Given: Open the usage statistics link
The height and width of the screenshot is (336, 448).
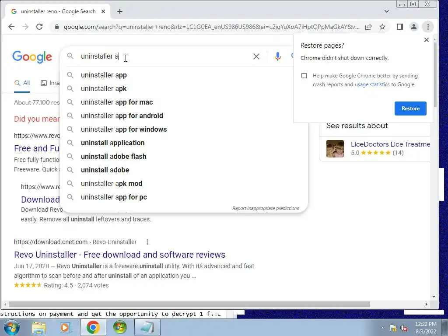Looking at the screenshot, I should pos(372,84).
